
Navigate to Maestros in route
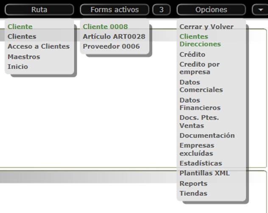[x=24, y=57]
